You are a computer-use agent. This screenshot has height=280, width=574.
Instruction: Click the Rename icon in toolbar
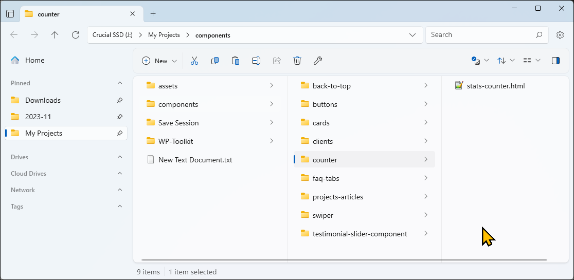[x=256, y=61]
